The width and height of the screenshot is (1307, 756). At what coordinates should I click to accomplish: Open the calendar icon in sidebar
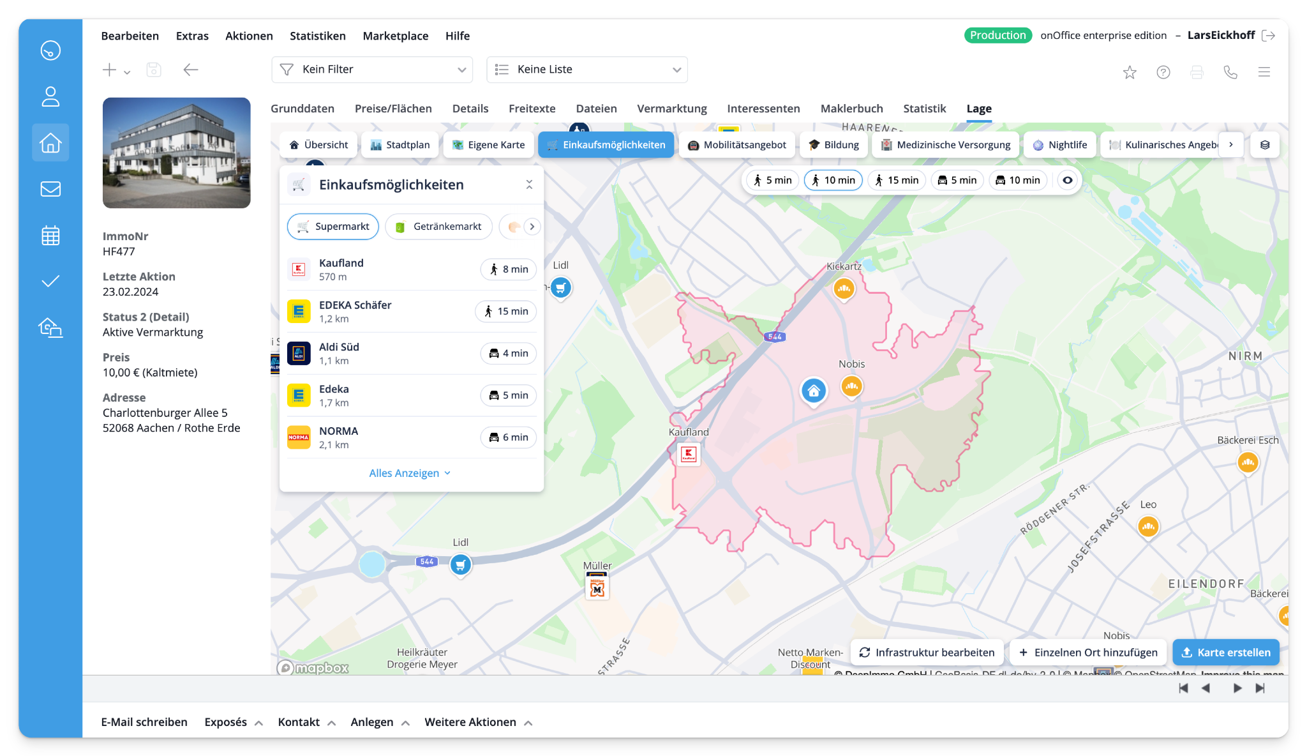50,236
